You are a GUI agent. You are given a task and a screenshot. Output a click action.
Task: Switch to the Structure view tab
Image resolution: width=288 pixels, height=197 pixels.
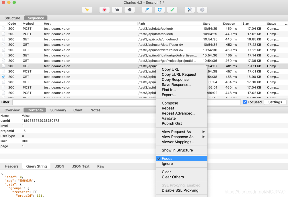click(12, 18)
